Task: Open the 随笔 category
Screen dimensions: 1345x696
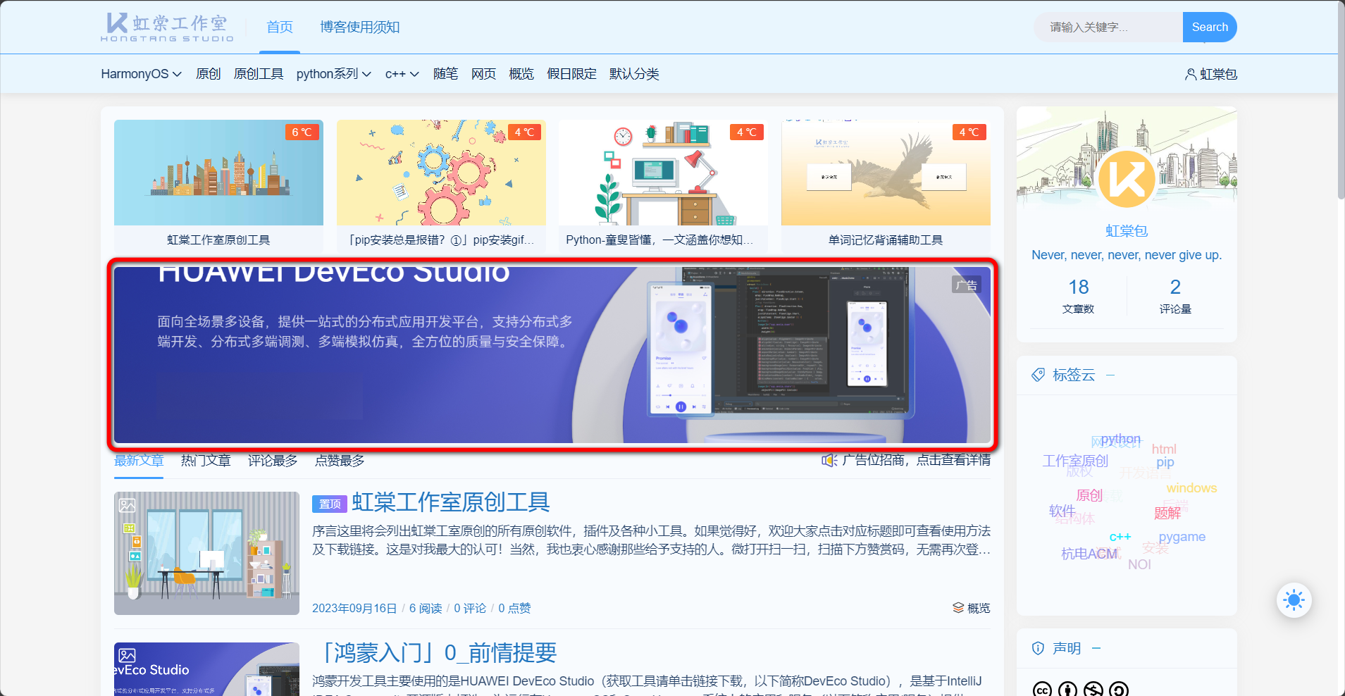Action: (x=445, y=74)
